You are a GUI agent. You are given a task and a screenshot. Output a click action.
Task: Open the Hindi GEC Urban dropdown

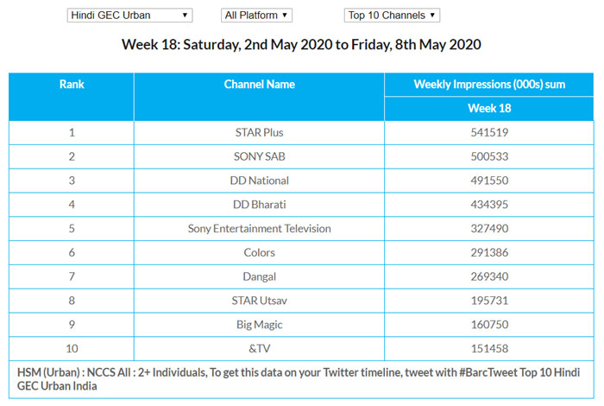coord(129,16)
